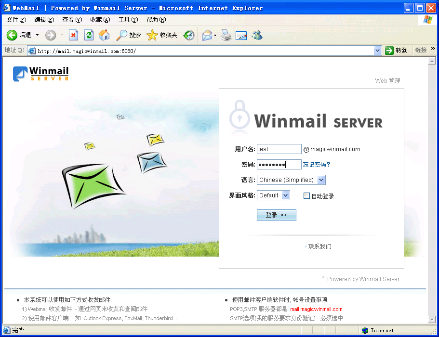Image resolution: width=439 pixels, height=337 pixels.
Task: Open the 界面风格 Default dropdown
Action: click(273, 195)
